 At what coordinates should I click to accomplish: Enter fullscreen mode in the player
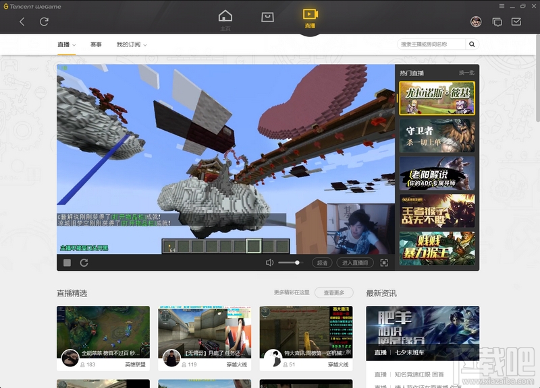point(384,263)
